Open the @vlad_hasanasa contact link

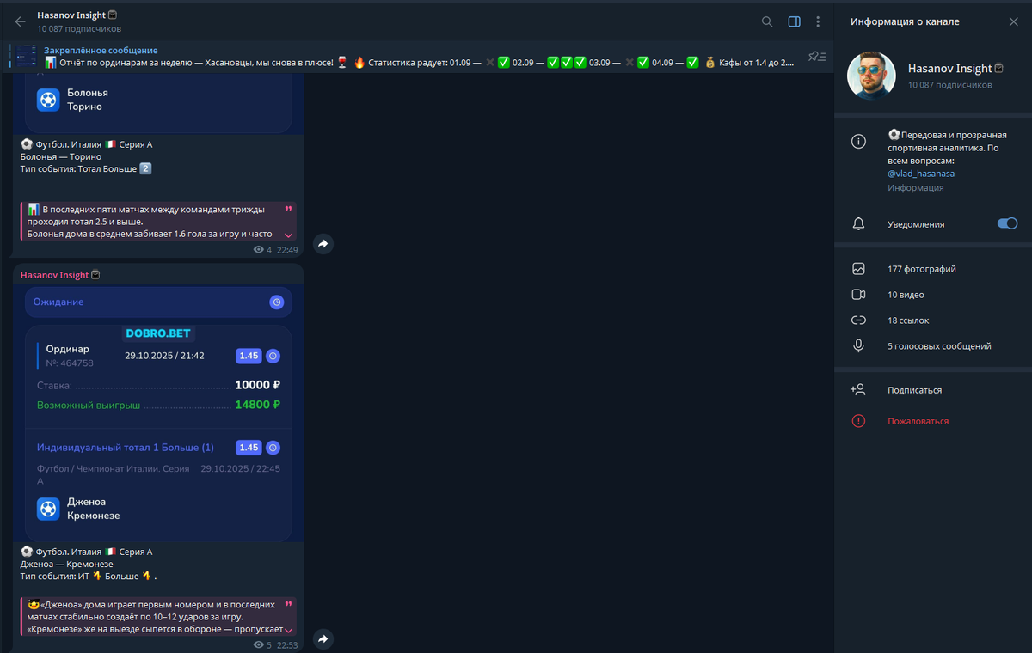[x=921, y=174]
